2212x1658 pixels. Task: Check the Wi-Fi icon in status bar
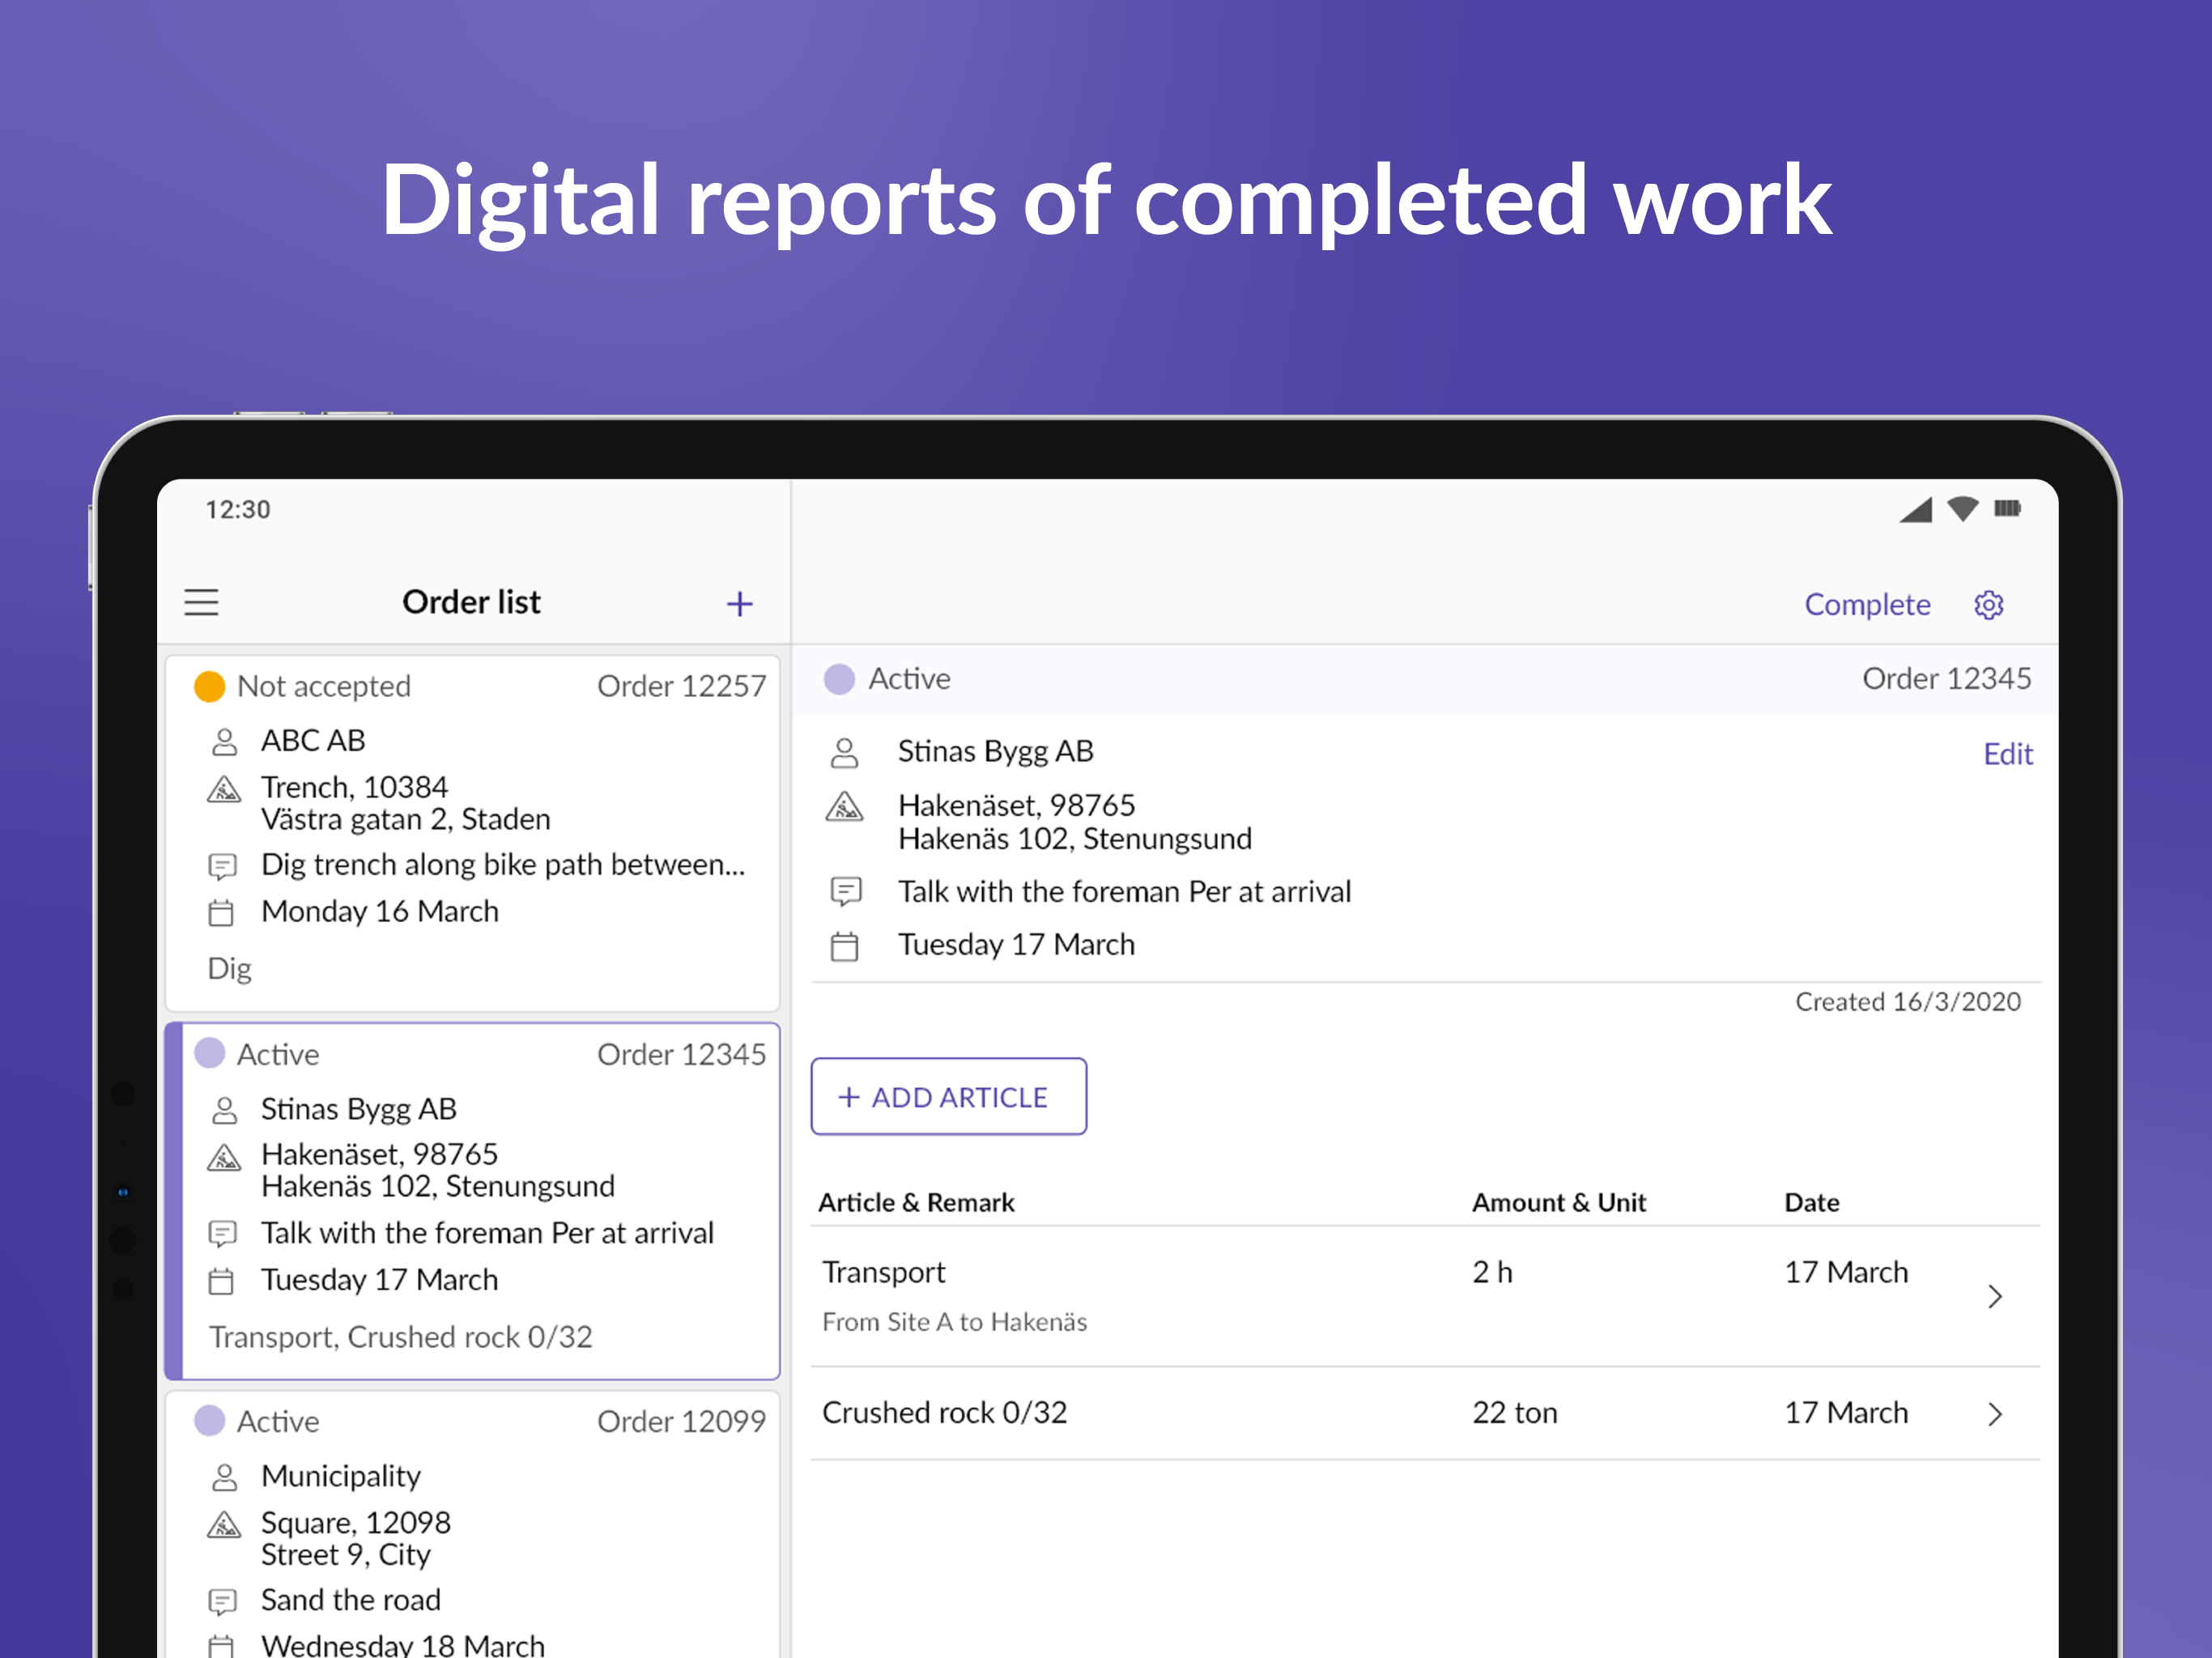click(1962, 509)
